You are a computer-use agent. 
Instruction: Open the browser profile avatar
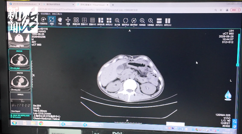pyautogui.click(x=227, y=10)
